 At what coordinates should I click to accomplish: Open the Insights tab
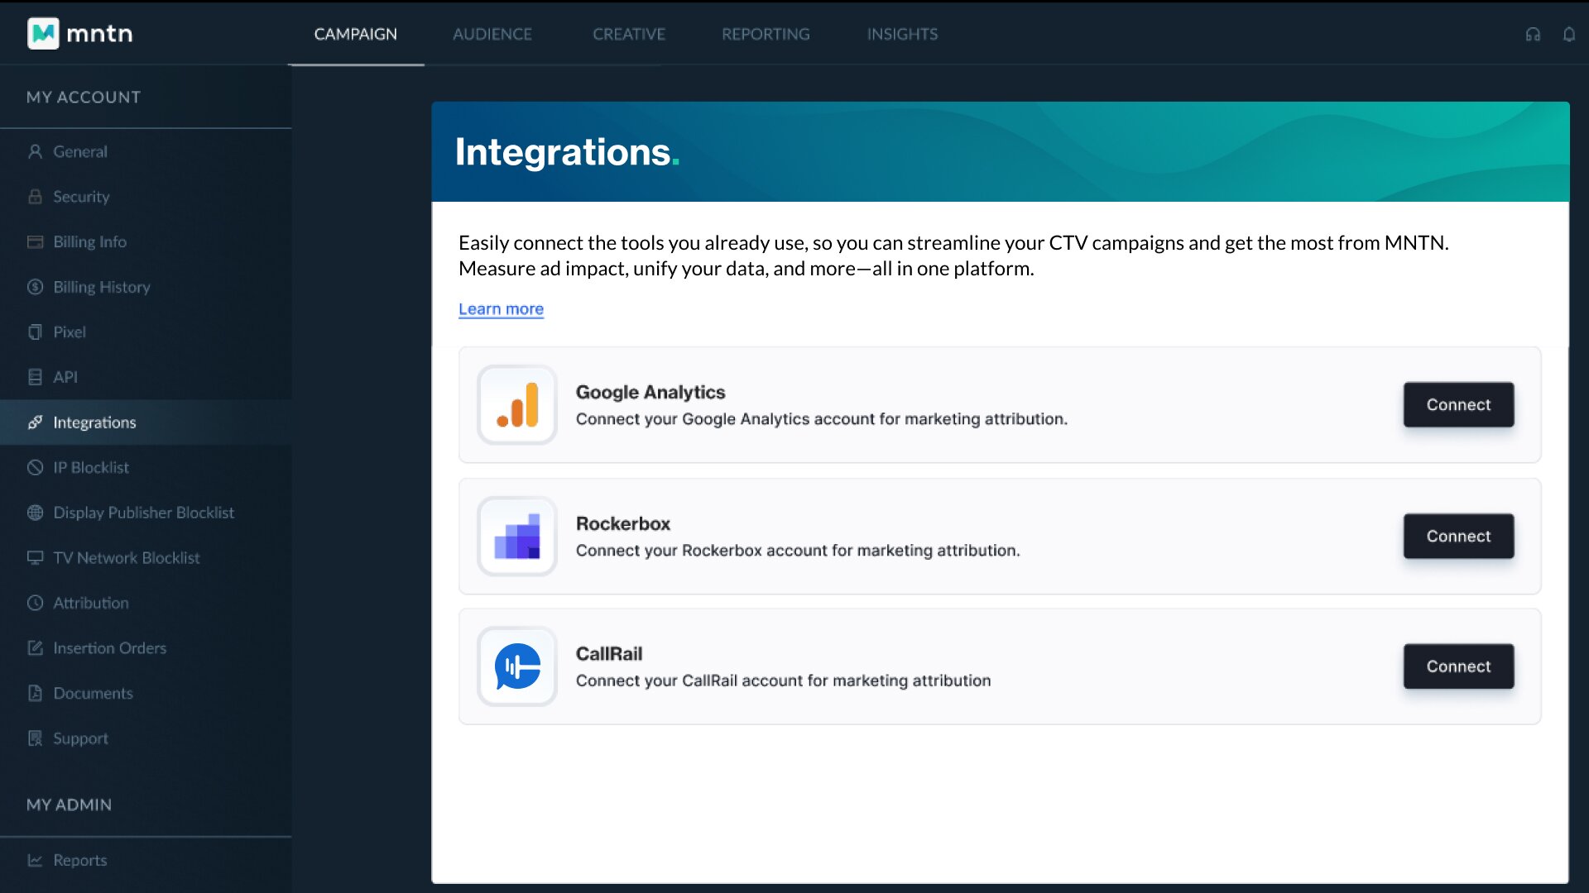pos(902,34)
